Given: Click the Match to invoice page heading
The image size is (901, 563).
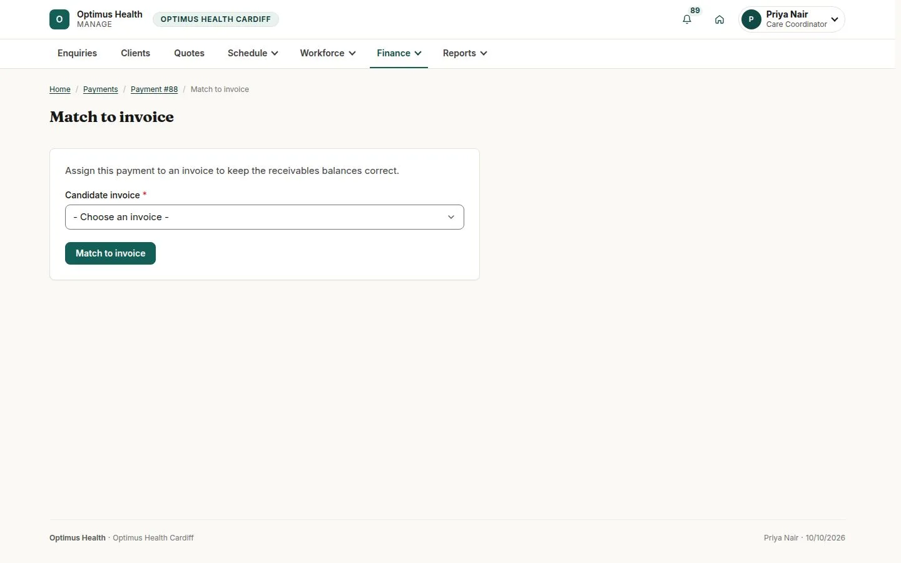Looking at the screenshot, I should click(111, 117).
